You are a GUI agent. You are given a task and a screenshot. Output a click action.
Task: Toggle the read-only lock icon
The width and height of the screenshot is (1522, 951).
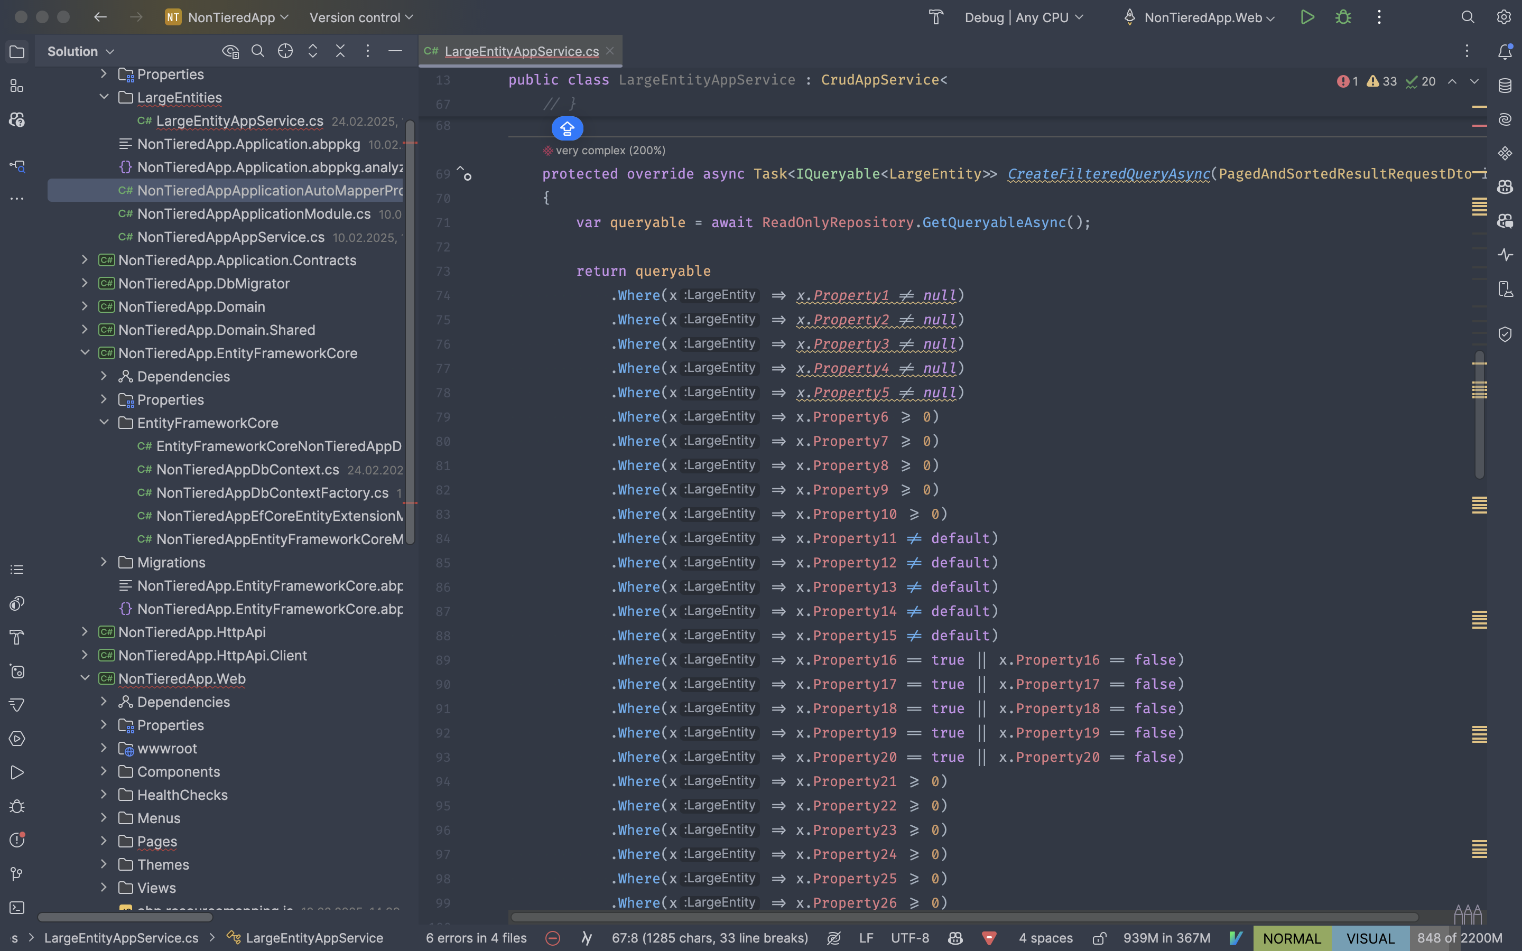click(x=1099, y=938)
